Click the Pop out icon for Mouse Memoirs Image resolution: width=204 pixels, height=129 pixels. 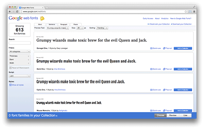[x=164, y=110]
